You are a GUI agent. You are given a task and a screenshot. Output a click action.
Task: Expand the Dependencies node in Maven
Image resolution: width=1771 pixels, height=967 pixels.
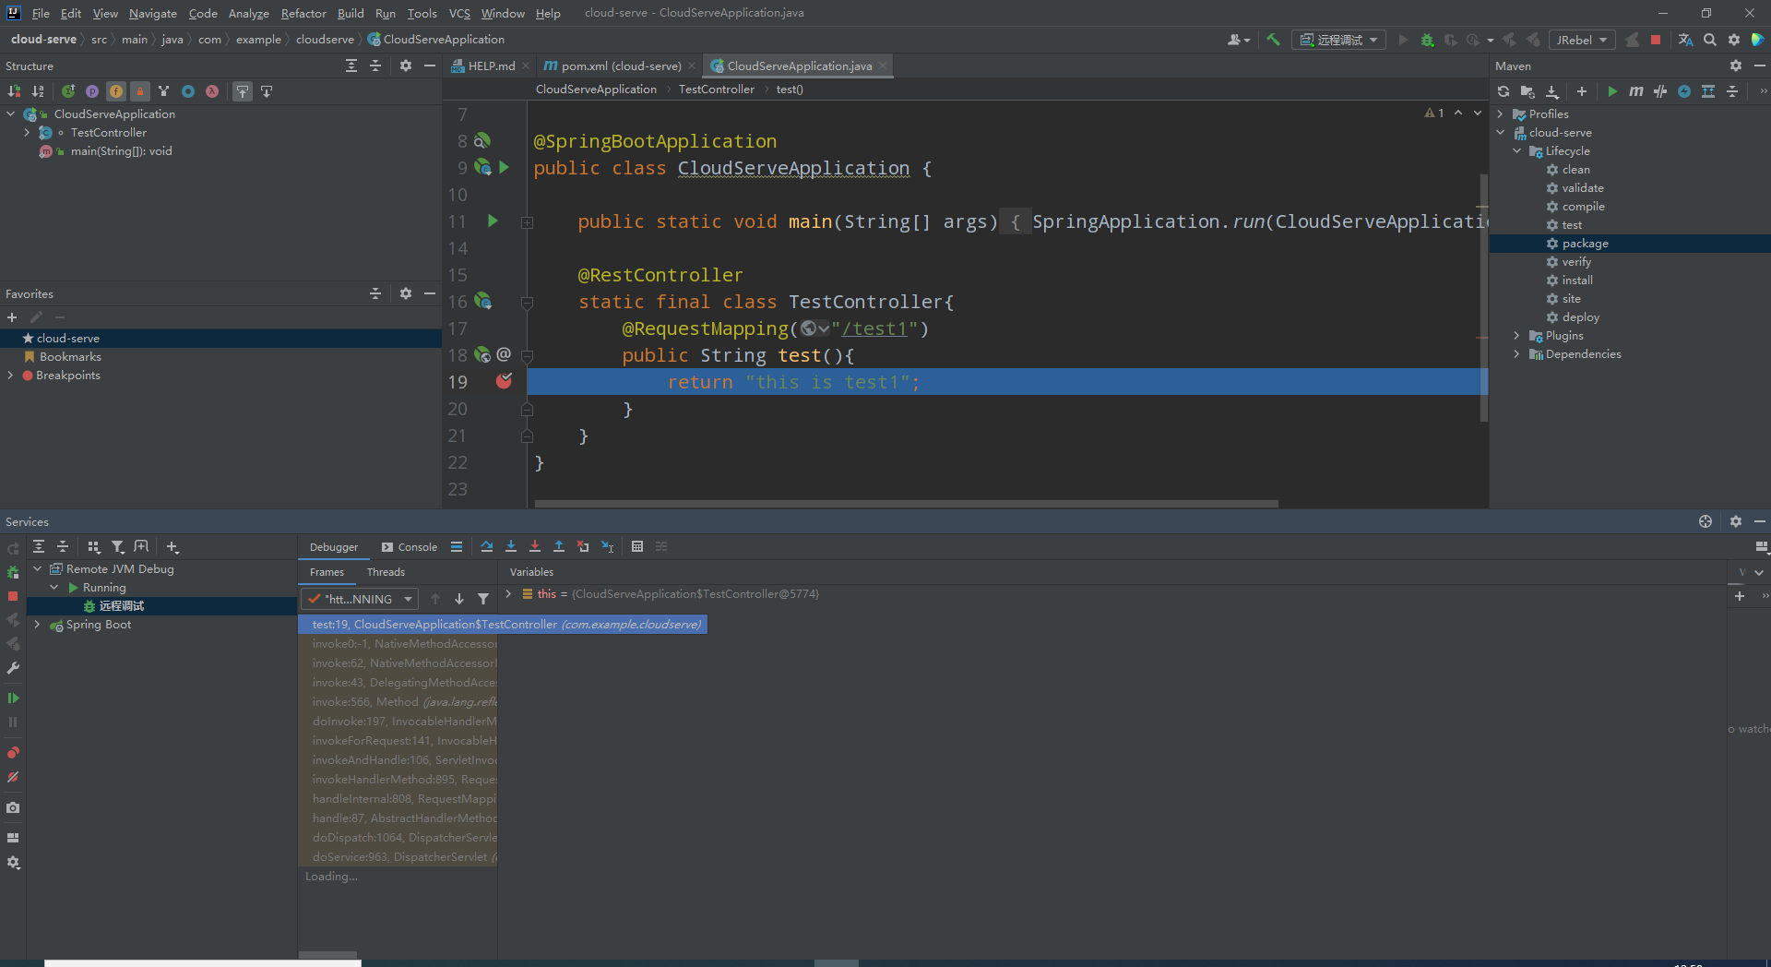(x=1516, y=354)
